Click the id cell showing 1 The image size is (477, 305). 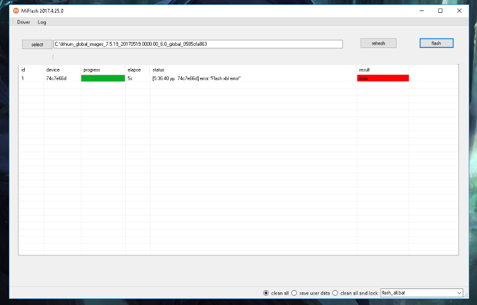click(31, 78)
